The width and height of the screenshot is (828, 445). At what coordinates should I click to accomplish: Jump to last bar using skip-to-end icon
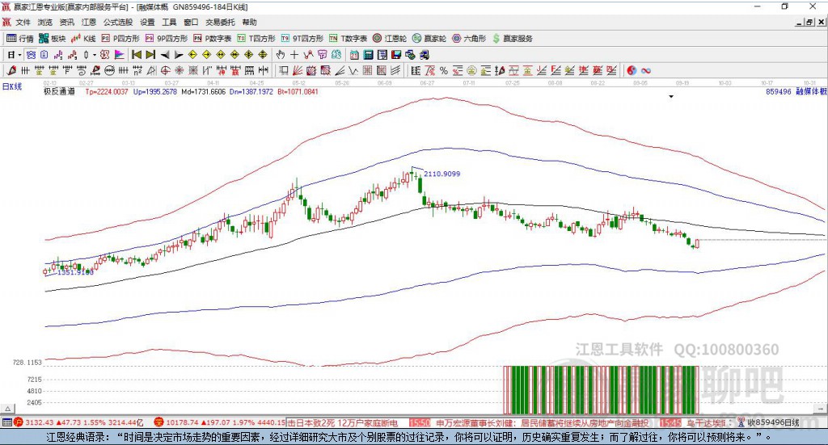150,55
